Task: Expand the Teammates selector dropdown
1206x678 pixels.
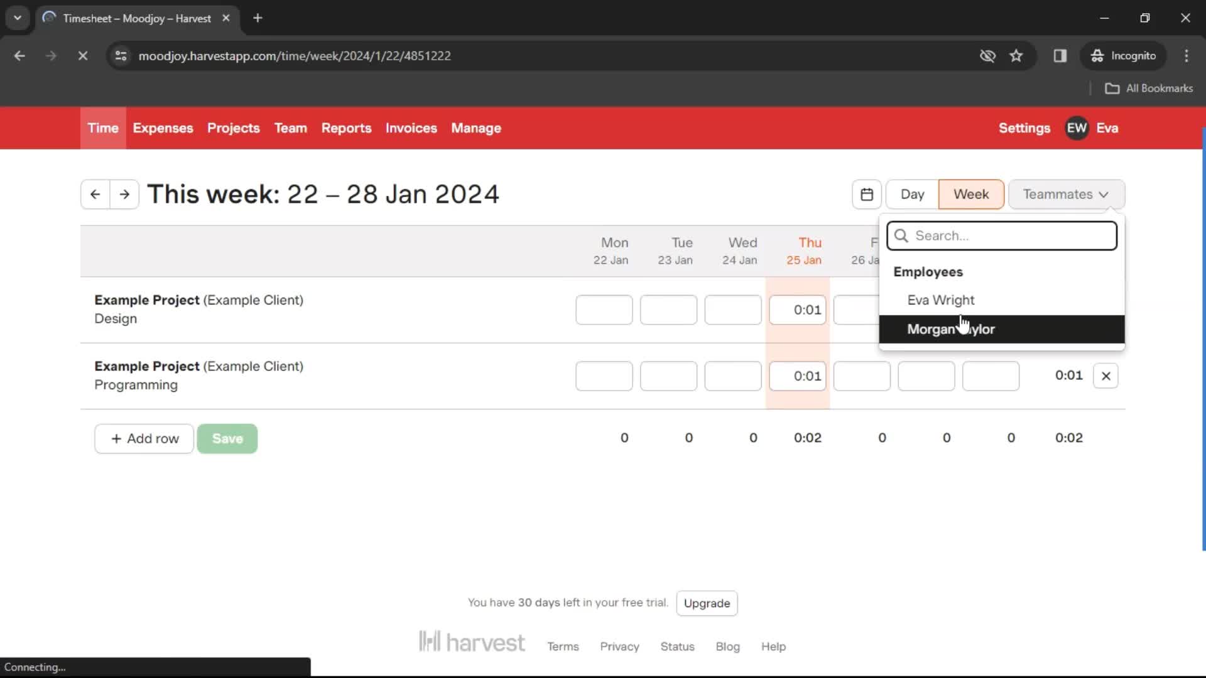Action: tap(1065, 194)
